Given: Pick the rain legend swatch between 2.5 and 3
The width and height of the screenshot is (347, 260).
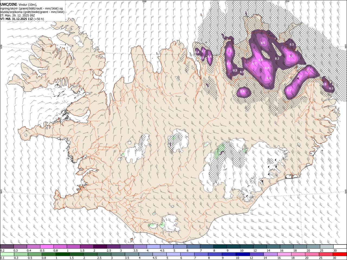Looking at the screenshot, I should (105, 254).
